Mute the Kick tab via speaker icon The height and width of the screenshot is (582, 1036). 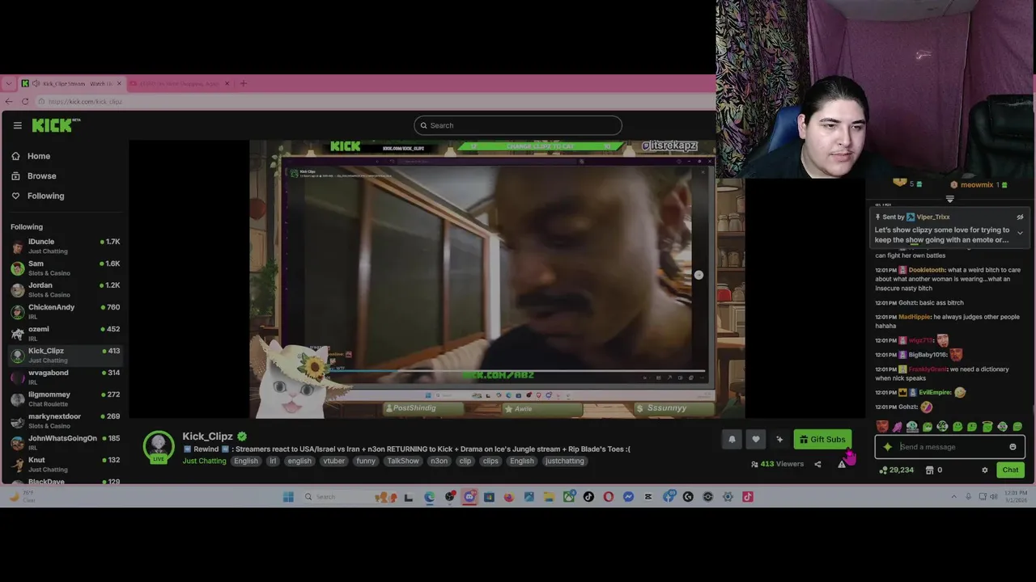pos(36,83)
